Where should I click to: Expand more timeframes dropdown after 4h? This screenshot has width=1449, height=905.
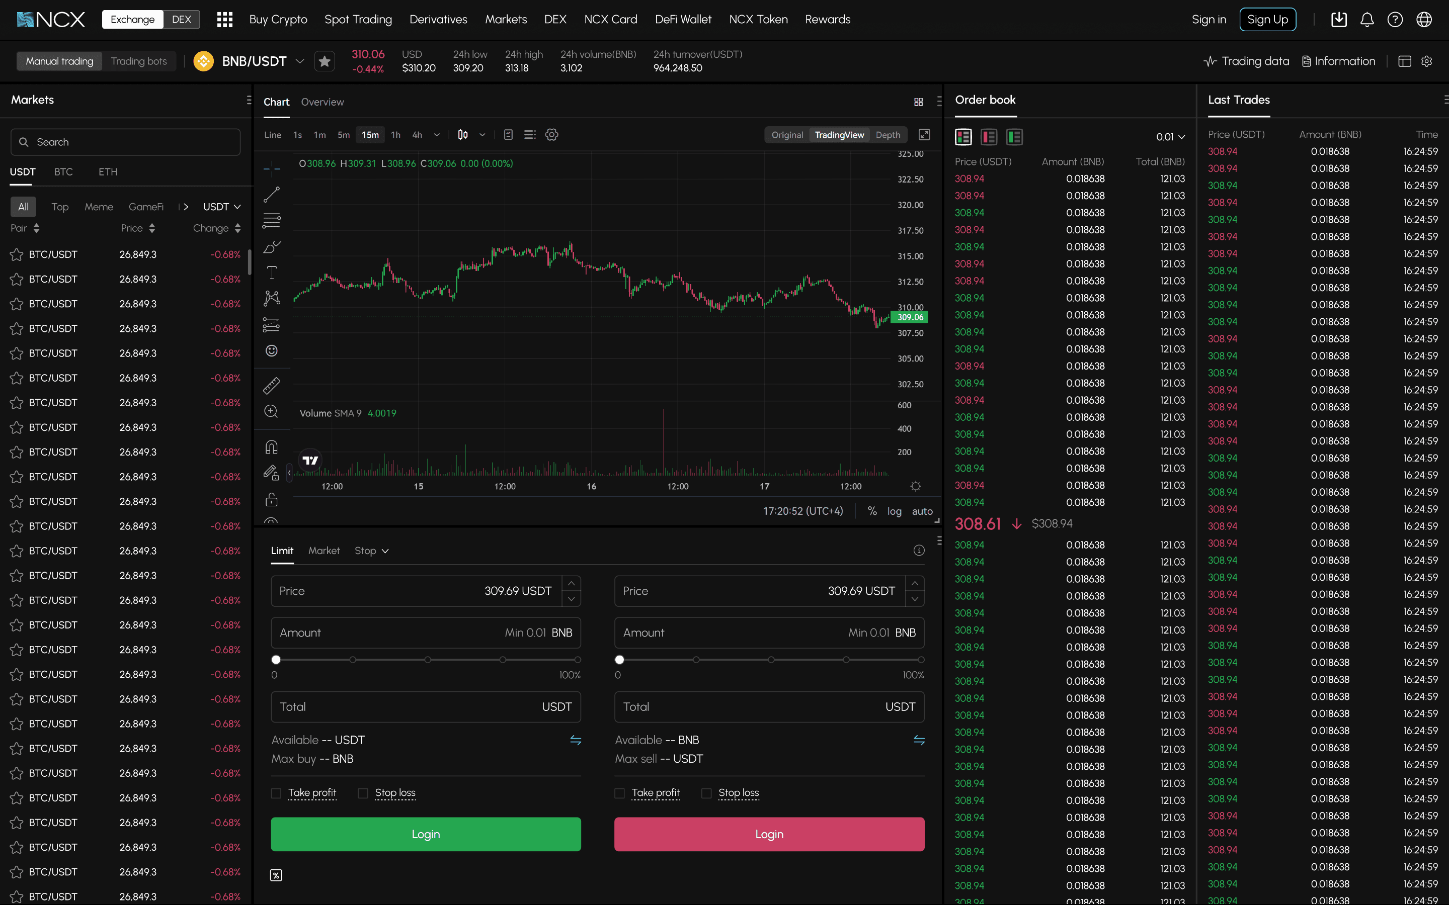coord(437,135)
